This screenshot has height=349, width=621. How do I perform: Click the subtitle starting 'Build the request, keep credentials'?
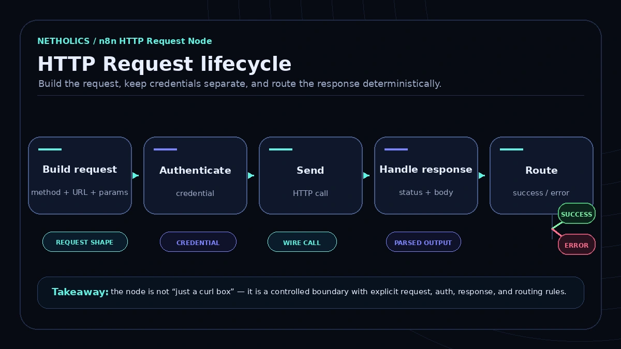tap(240, 84)
